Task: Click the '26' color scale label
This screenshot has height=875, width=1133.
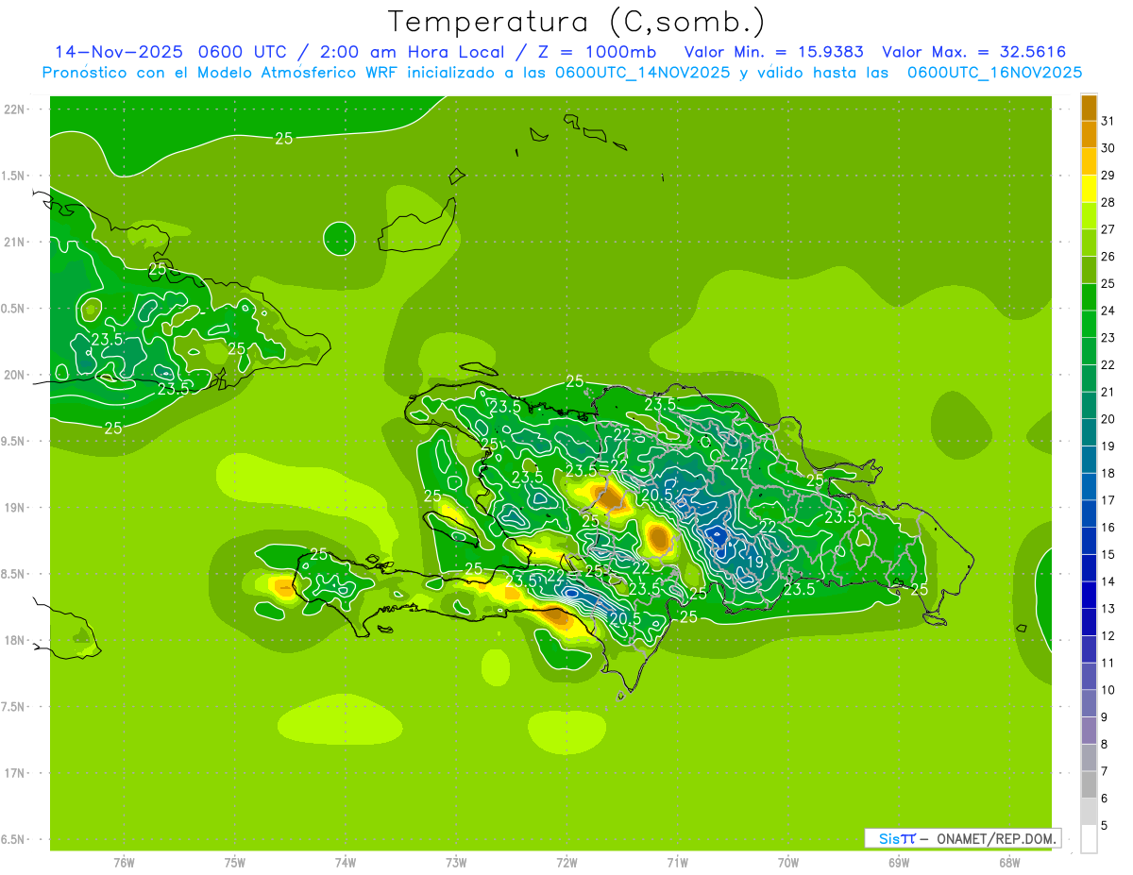Action: pyautogui.click(x=1108, y=257)
